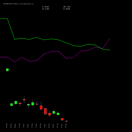Select the open value O: 1.05

[x=46, y=9]
